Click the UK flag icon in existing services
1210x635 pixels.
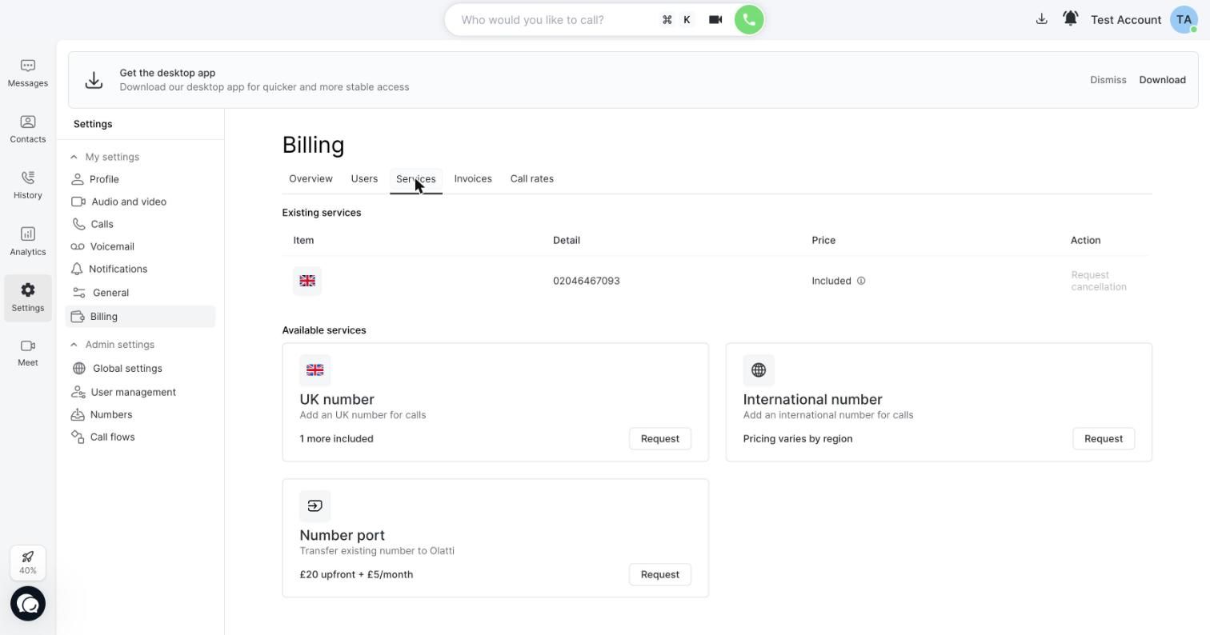click(307, 281)
